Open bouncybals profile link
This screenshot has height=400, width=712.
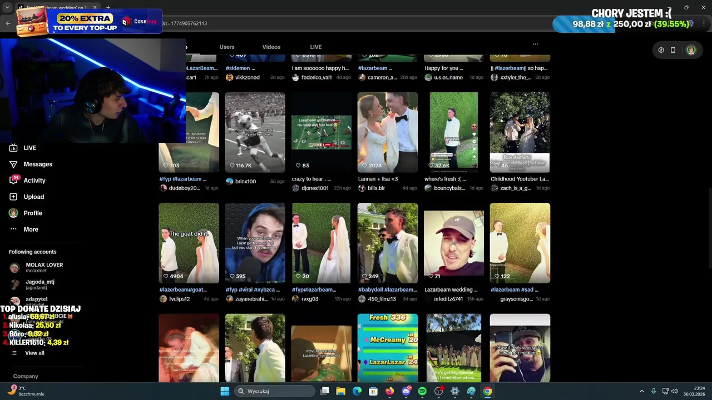(449, 188)
